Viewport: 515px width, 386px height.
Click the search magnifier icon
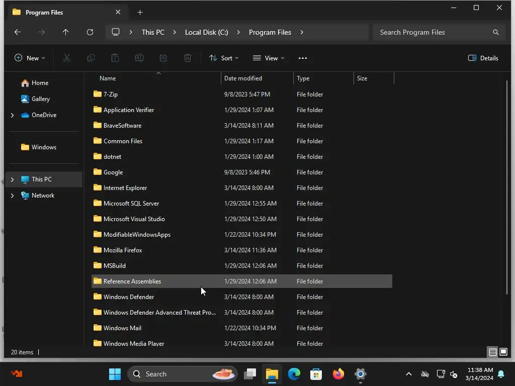pyautogui.click(x=495, y=32)
